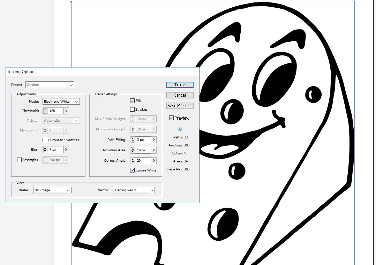The height and width of the screenshot is (265, 376).
Task: Click Save Preset button
Action: (180, 106)
